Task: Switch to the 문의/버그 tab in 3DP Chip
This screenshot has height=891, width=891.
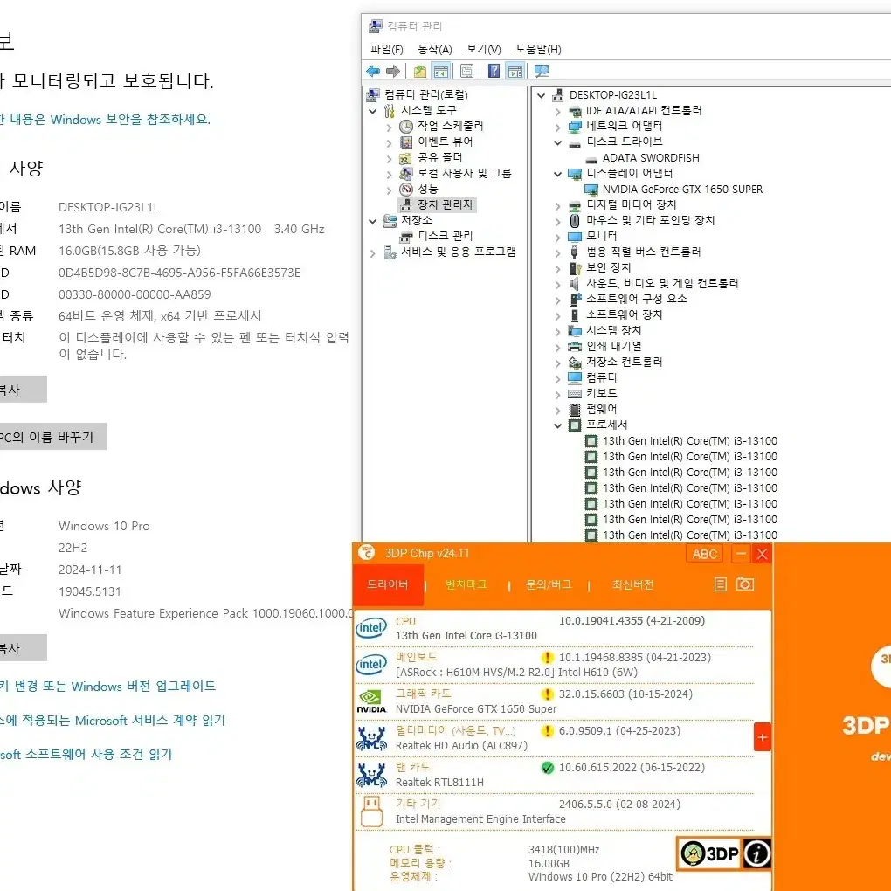Action: pyautogui.click(x=549, y=584)
